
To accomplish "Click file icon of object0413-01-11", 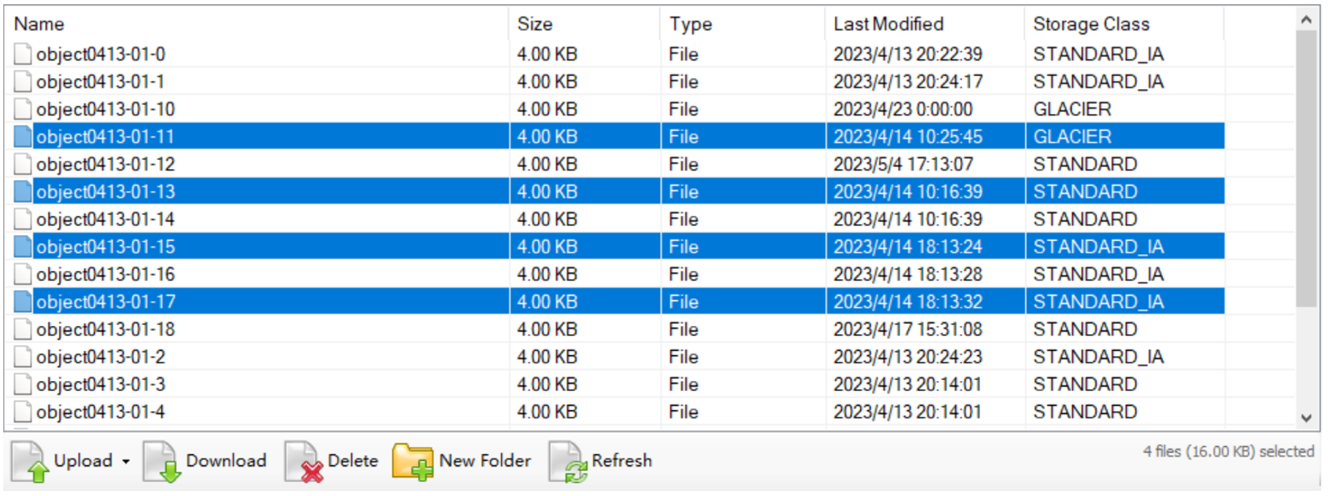I will click(23, 137).
